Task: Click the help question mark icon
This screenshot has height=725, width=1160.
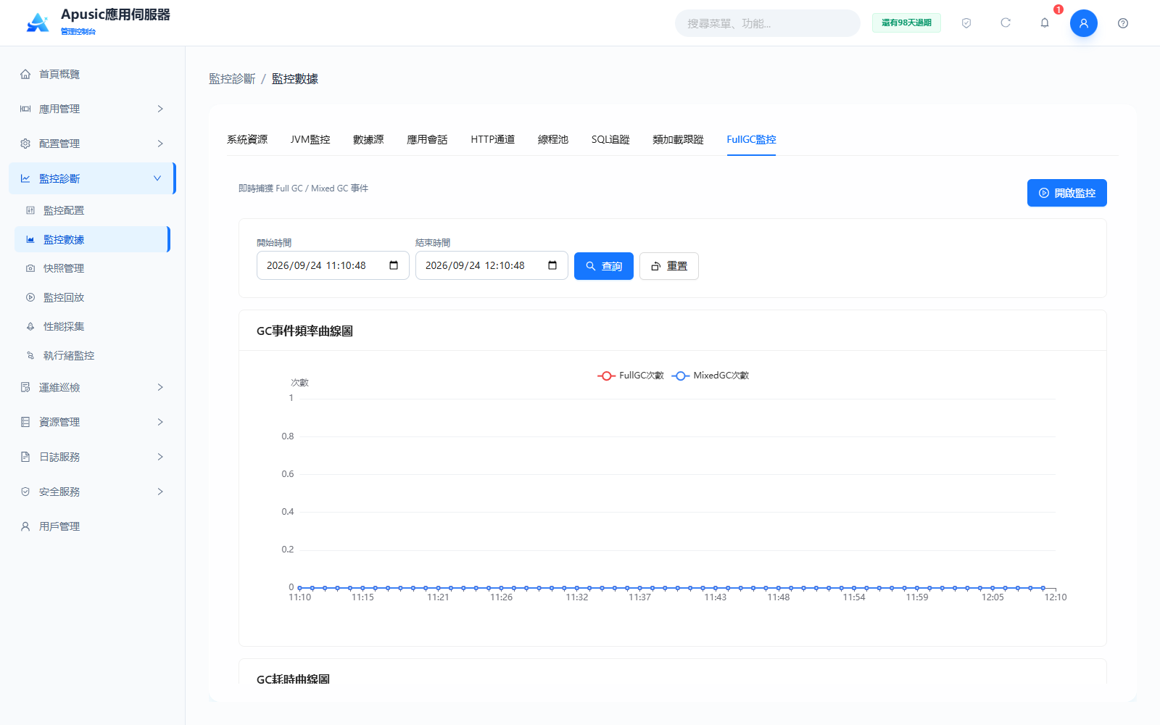Action: (1123, 23)
